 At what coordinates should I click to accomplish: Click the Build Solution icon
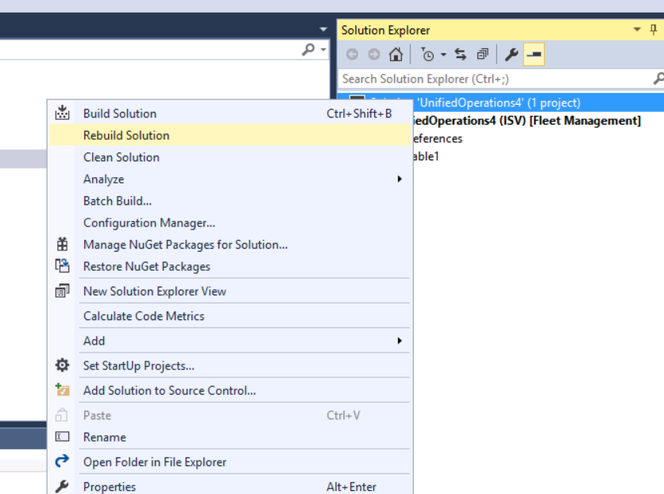coord(62,114)
